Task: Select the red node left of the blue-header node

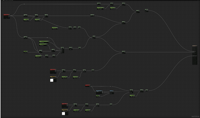Action: click(88, 85)
